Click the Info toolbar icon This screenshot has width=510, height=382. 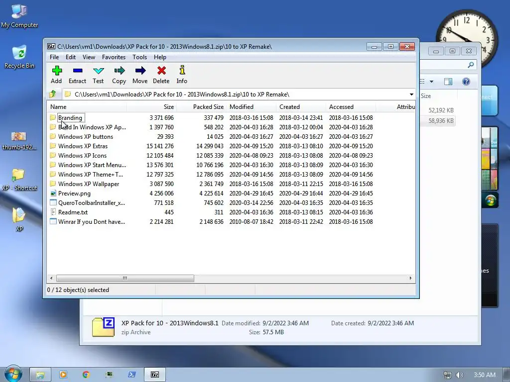pyautogui.click(x=182, y=70)
